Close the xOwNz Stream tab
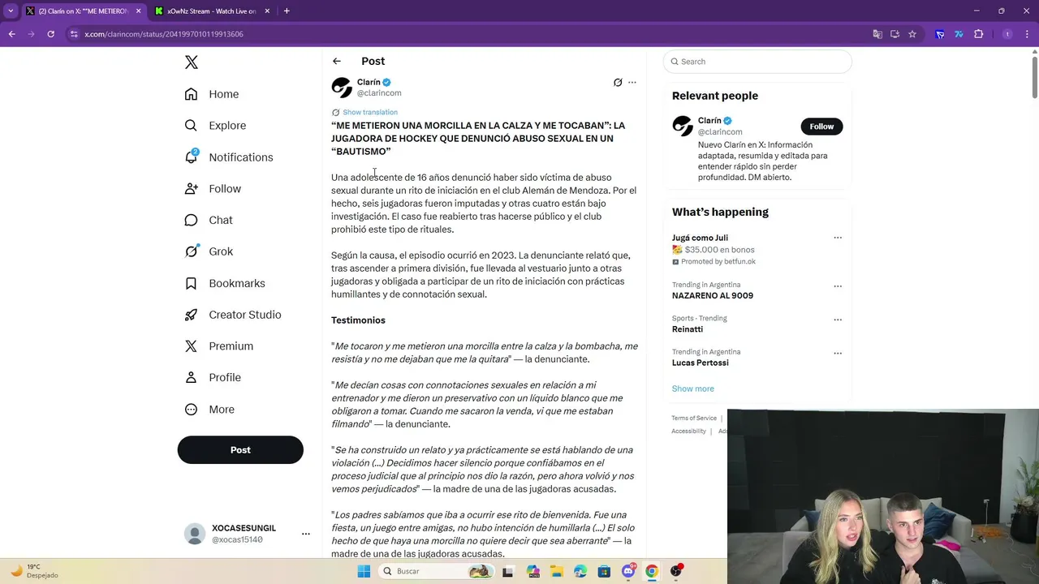This screenshot has width=1039, height=584. coord(268,11)
